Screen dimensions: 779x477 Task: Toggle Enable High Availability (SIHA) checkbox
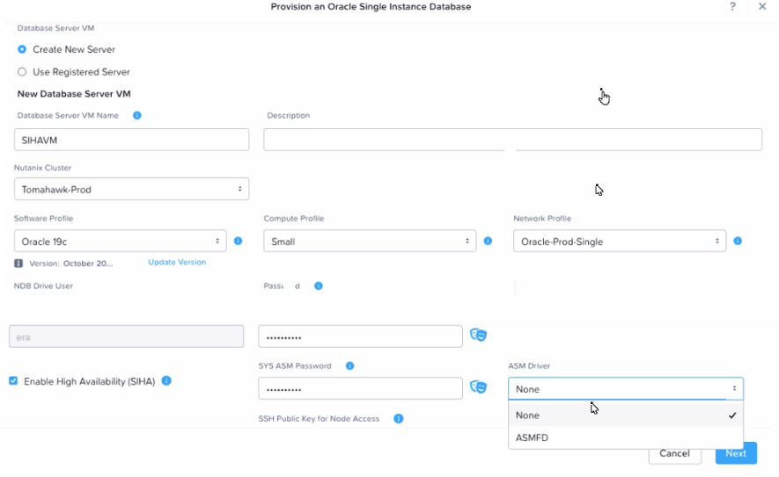[13, 381]
